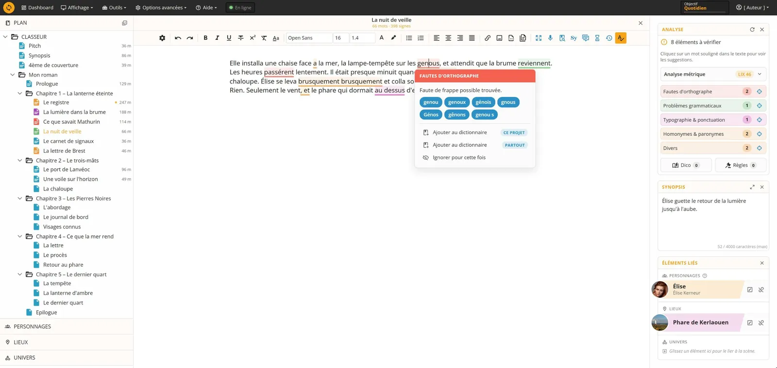The width and height of the screenshot is (777, 368).
Task: Open synonyms tool Sy
Action: pyautogui.click(x=574, y=38)
